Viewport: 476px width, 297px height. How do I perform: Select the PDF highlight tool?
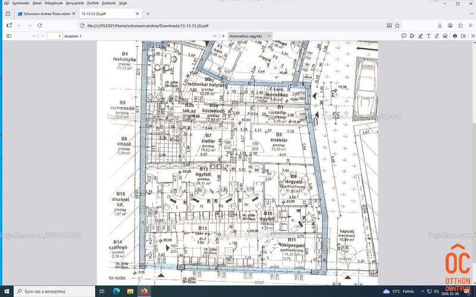pos(420,36)
